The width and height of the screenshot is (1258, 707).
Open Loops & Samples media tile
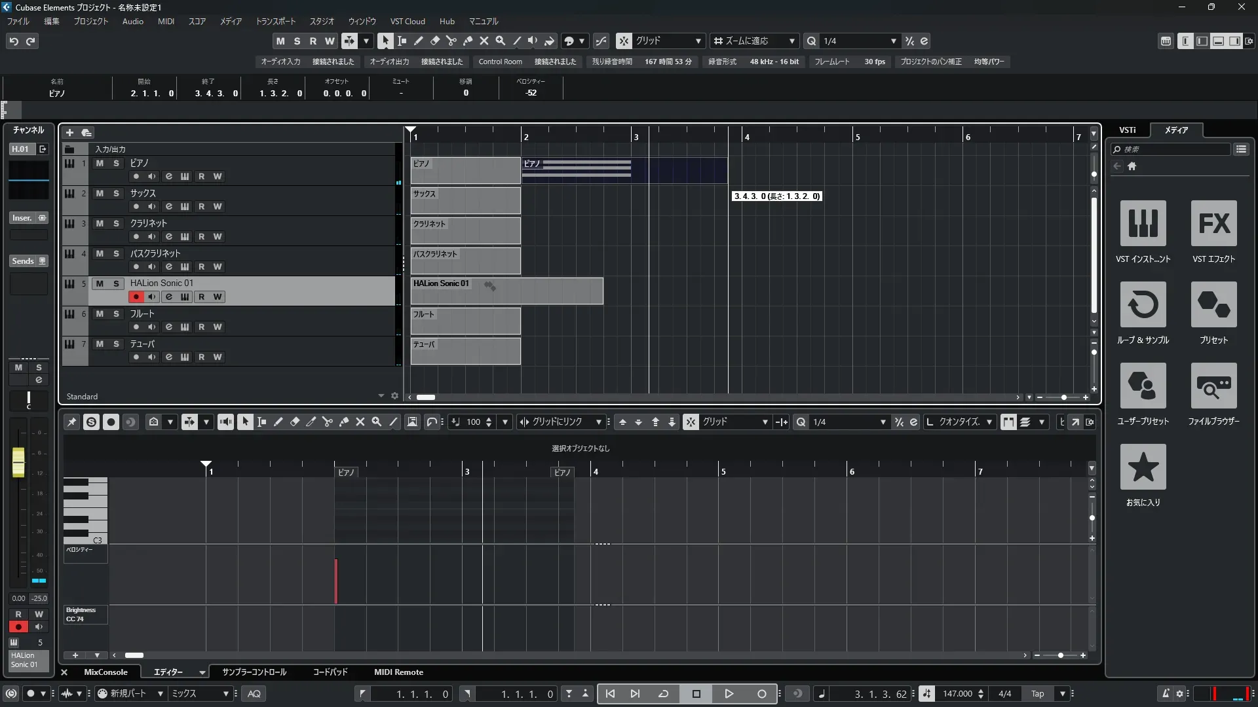click(1143, 304)
